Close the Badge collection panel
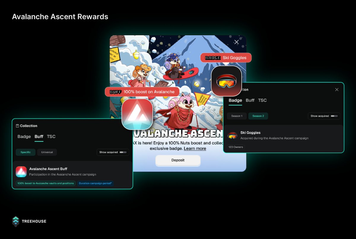 (x=337, y=89)
